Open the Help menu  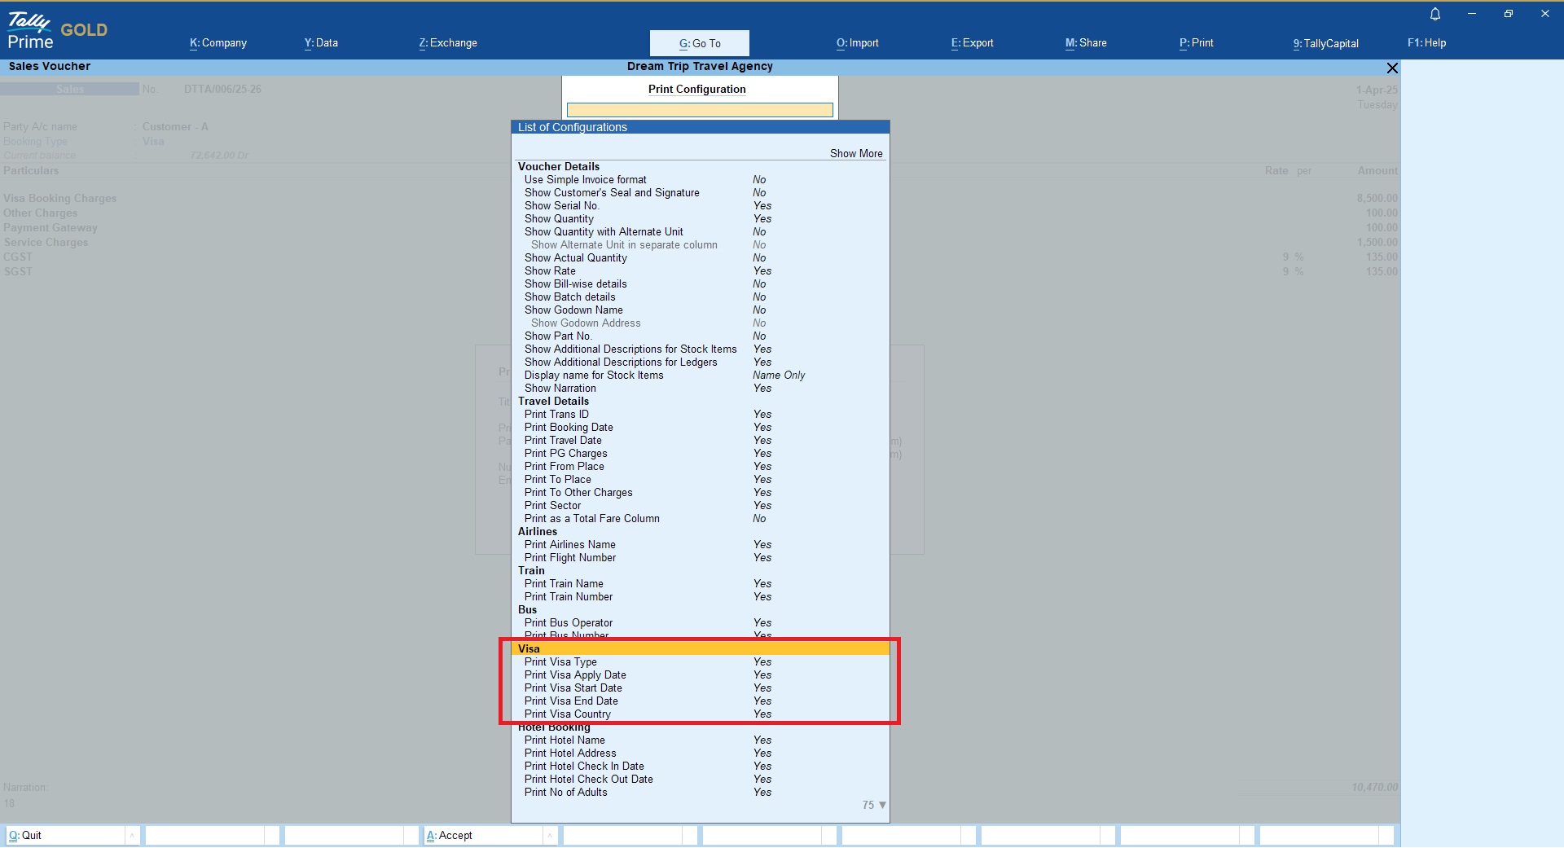pos(1426,43)
